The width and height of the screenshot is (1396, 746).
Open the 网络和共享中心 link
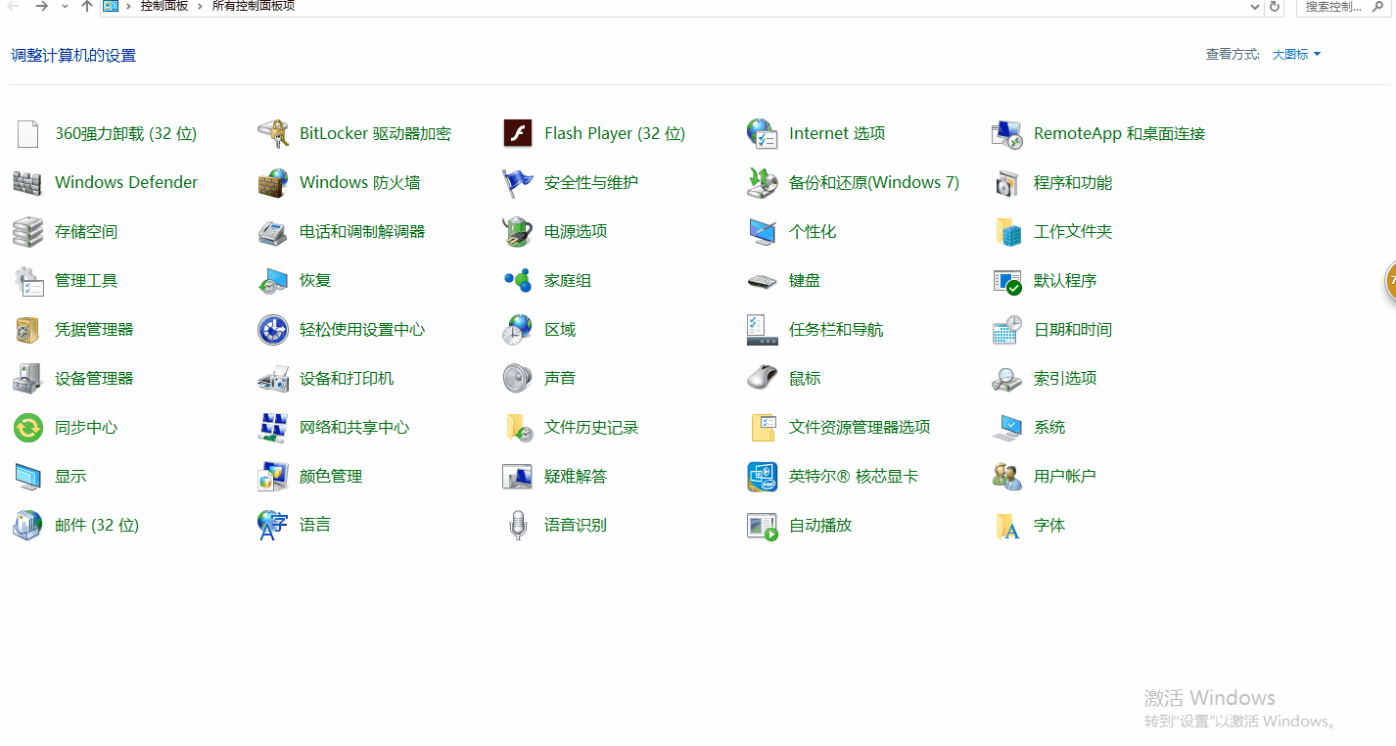(353, 428)
